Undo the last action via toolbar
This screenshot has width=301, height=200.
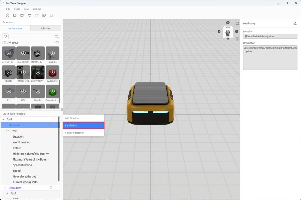(x=29, y=15)
